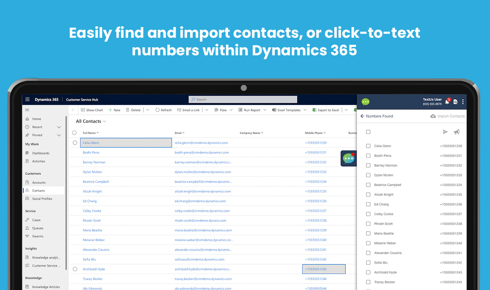The height and width of the screenshot is (290, 490).
Task: Check Sofia Wu in Numbers Found list
Action: coord(368,263)
